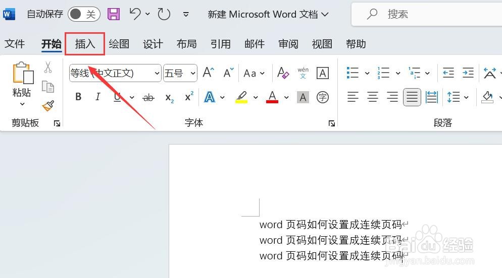
Task: Open the 绘图 tab
Action: pyautogui.click(x=119, y=44)
